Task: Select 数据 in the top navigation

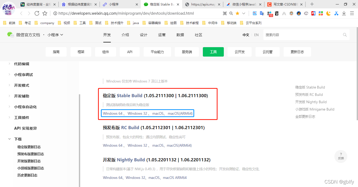Action: coord(180,35)
